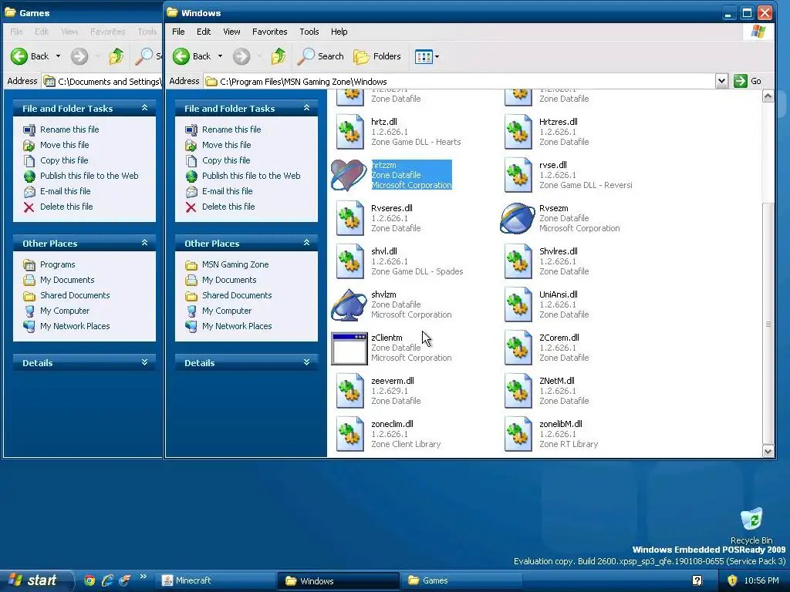The image size is (790, 592).
Task: Select the UniAnsi.dll file icon
Action: 518,305
